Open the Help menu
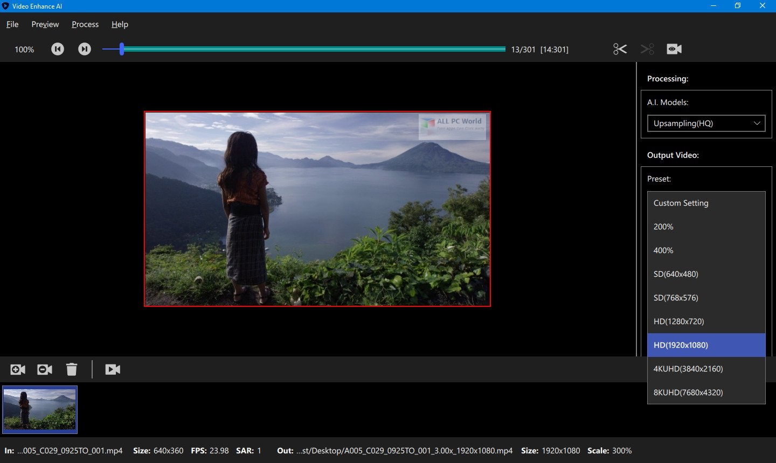 pos(119,24)
